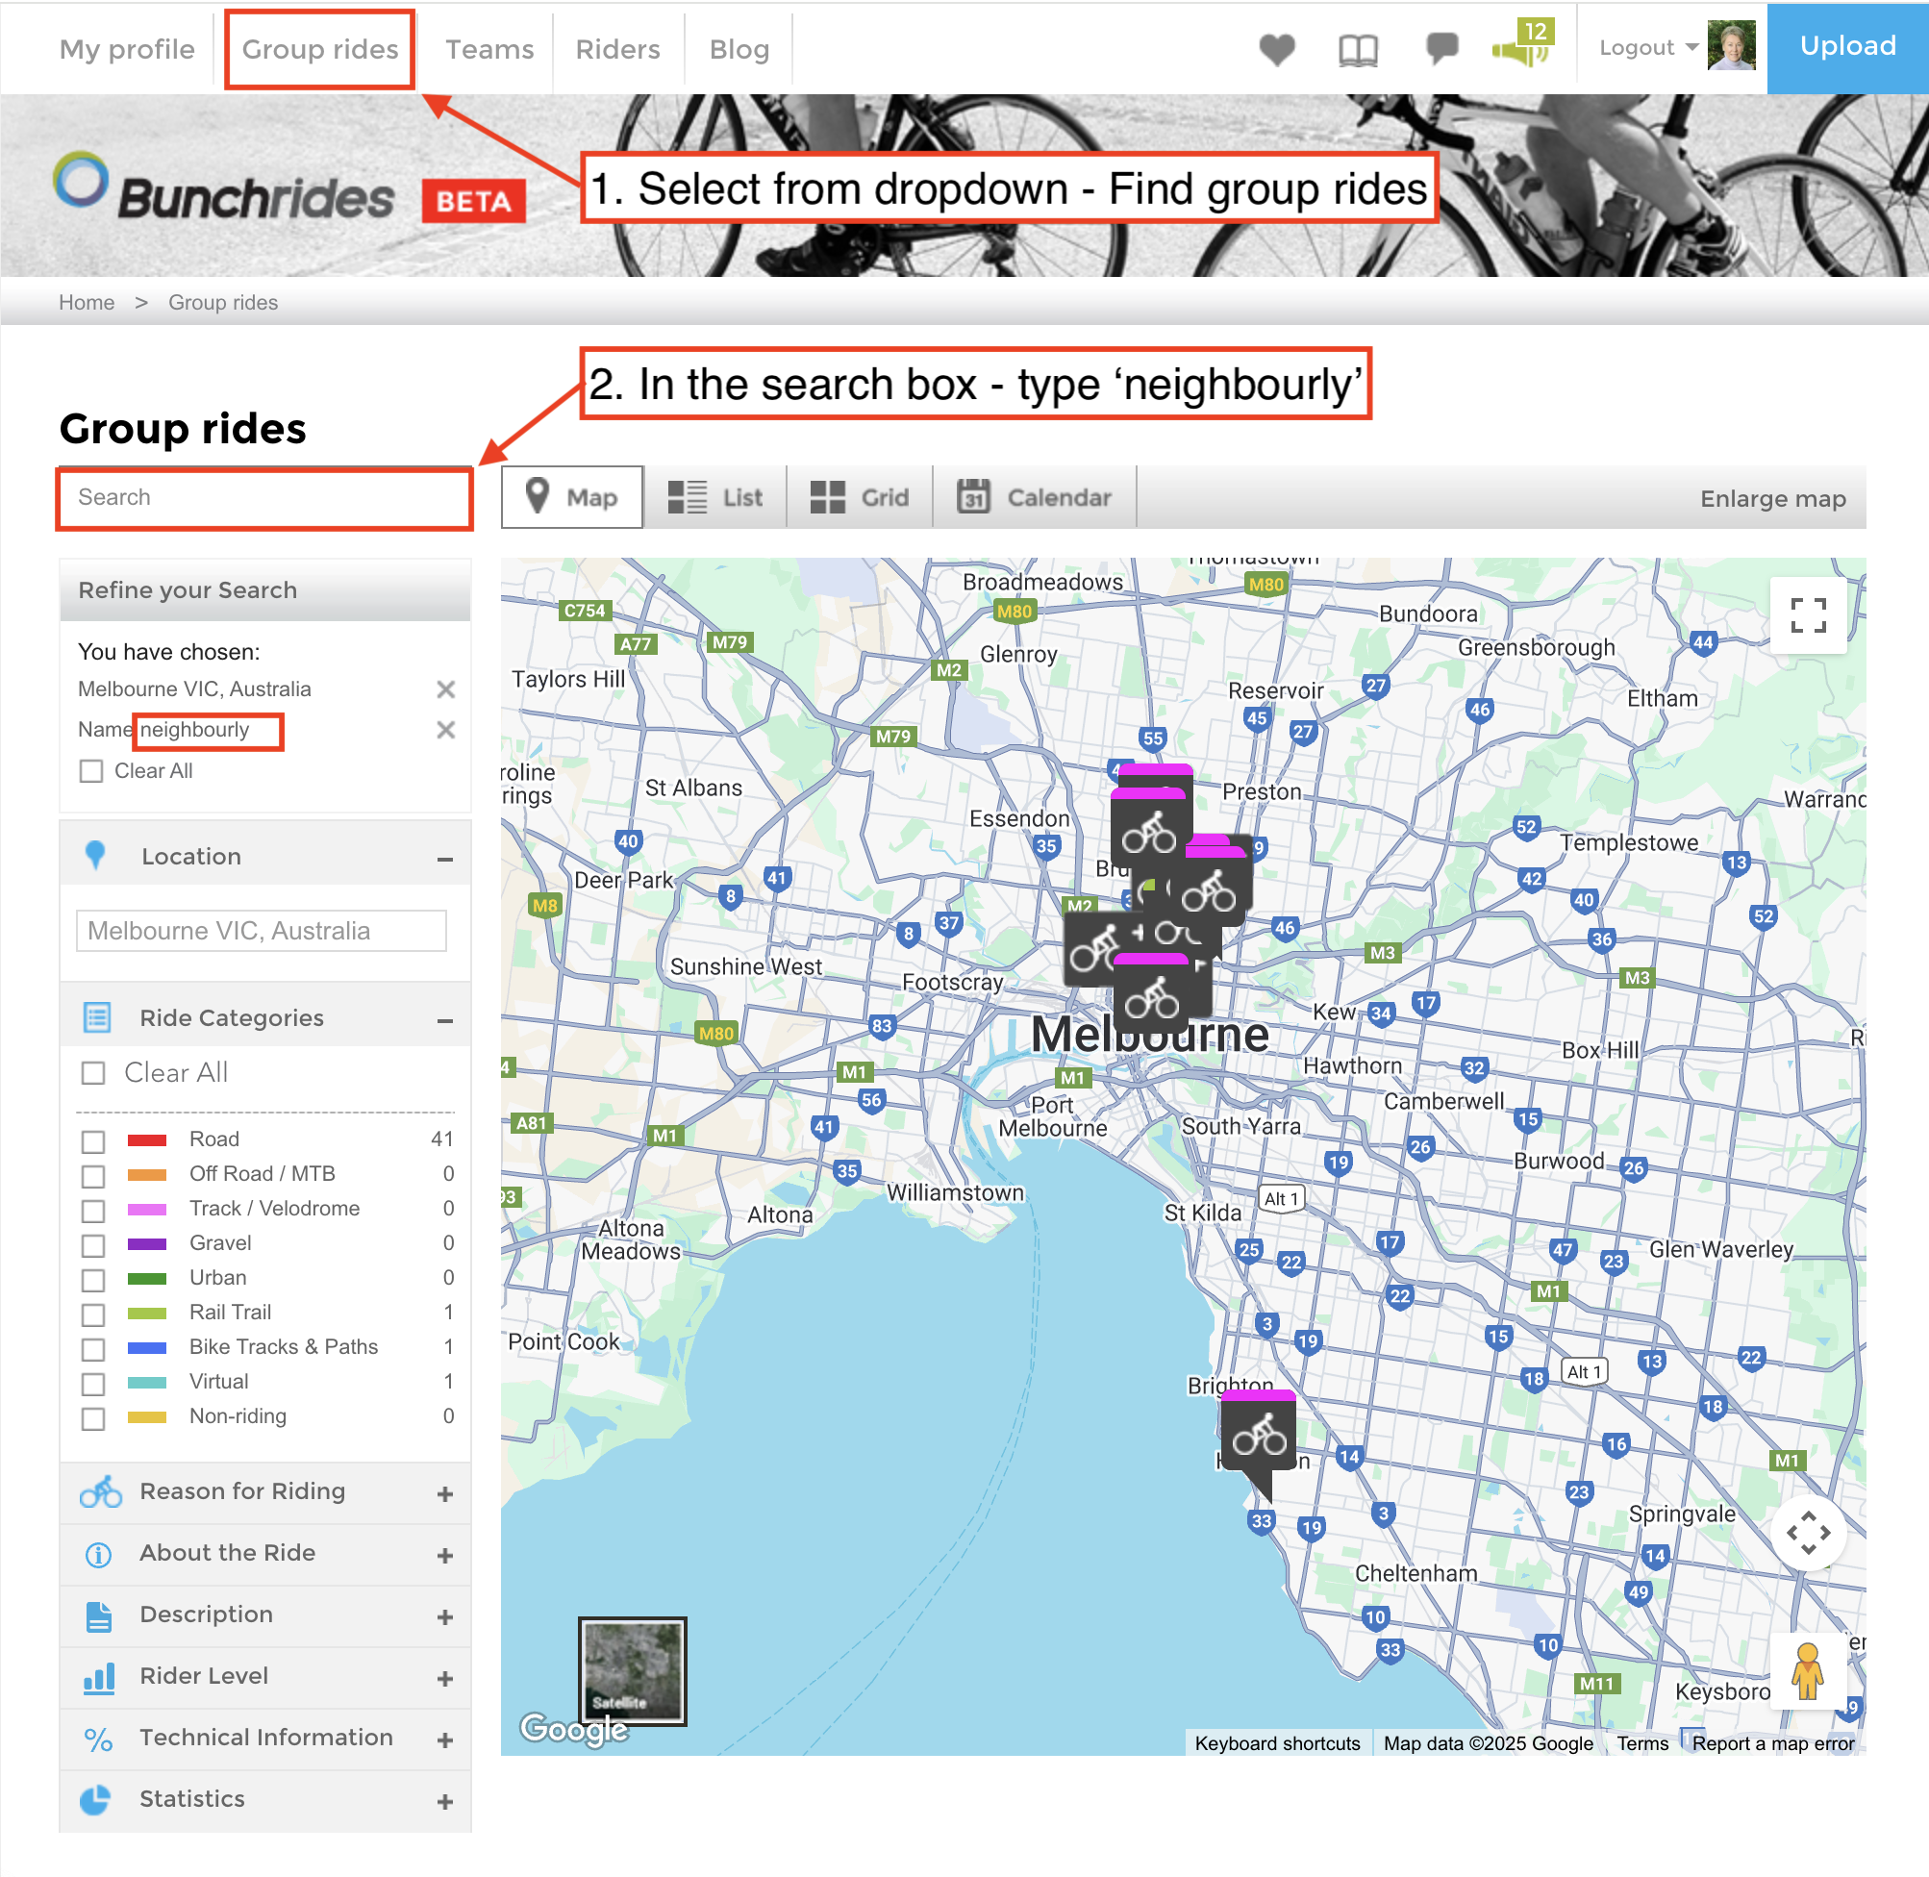Click the map camera pan control
Viewport: 1929px width, 1877px height.
(1809, 1533)
